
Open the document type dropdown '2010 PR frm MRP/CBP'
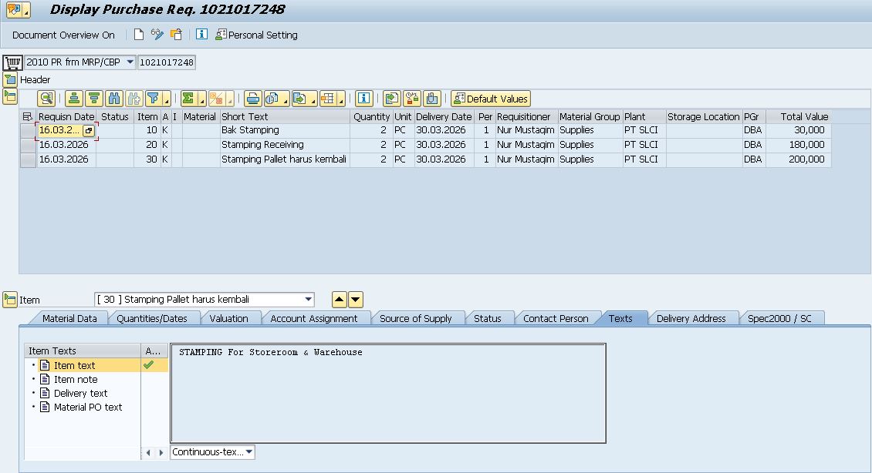tap(129, 62)
